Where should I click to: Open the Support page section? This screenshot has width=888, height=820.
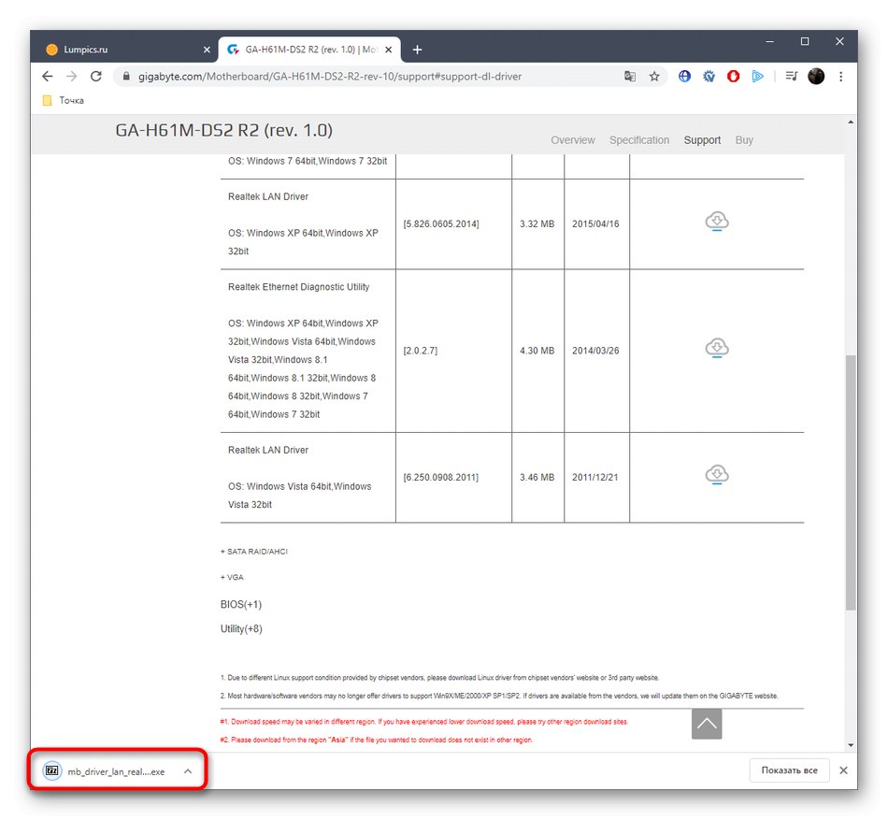click(x=702, y=140)
